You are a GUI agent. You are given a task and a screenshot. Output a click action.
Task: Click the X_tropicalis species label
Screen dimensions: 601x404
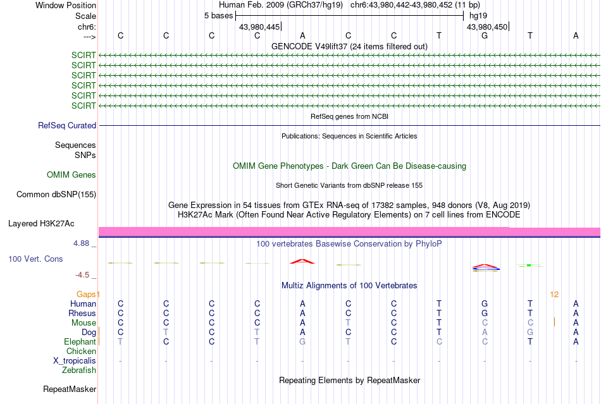75,361
